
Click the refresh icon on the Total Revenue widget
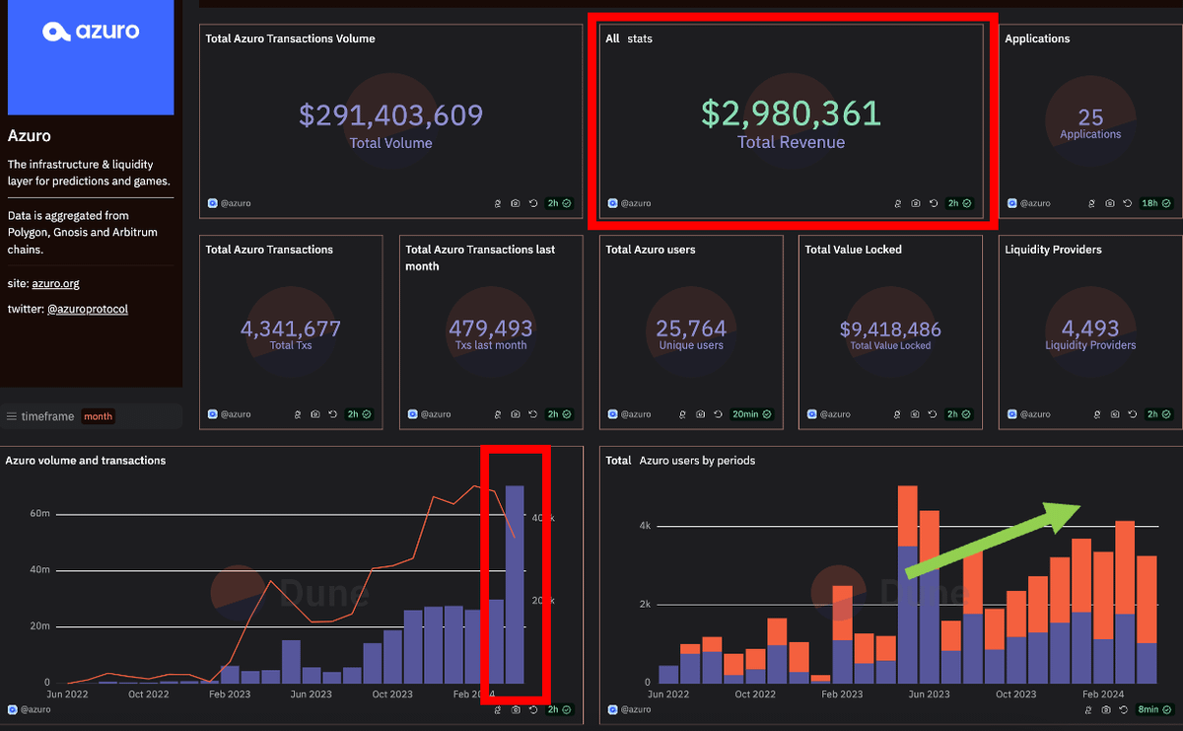pos(934,203)
